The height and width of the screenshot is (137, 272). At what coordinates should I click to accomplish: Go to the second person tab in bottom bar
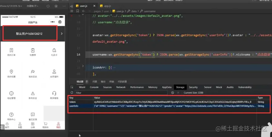coord(20,125)
